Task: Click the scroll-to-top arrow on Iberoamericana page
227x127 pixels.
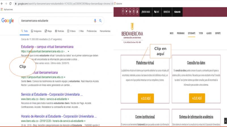Action: tap(225, 121)
